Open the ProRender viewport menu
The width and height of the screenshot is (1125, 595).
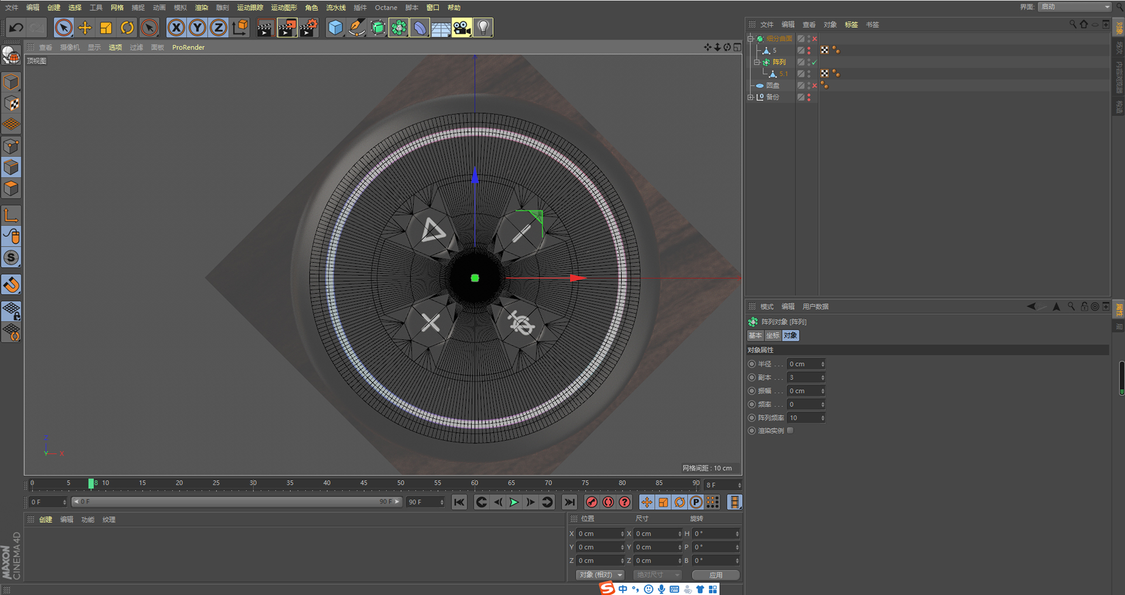tap(188, 47)
